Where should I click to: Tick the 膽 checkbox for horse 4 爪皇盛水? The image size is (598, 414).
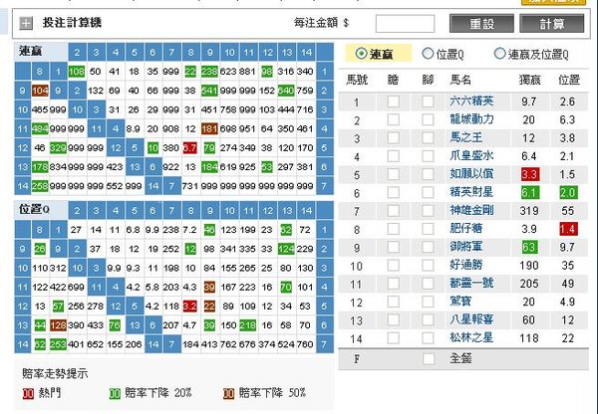coord(394,156)
